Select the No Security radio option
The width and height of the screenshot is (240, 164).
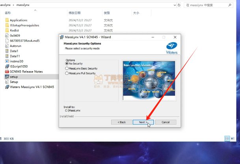67,63
